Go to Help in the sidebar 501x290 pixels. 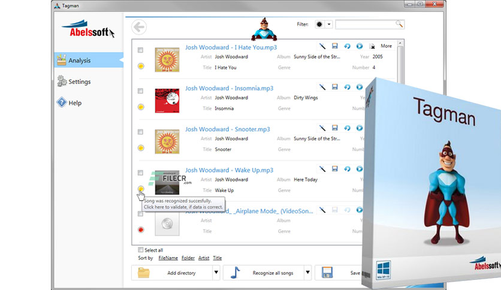coord(74,102)
